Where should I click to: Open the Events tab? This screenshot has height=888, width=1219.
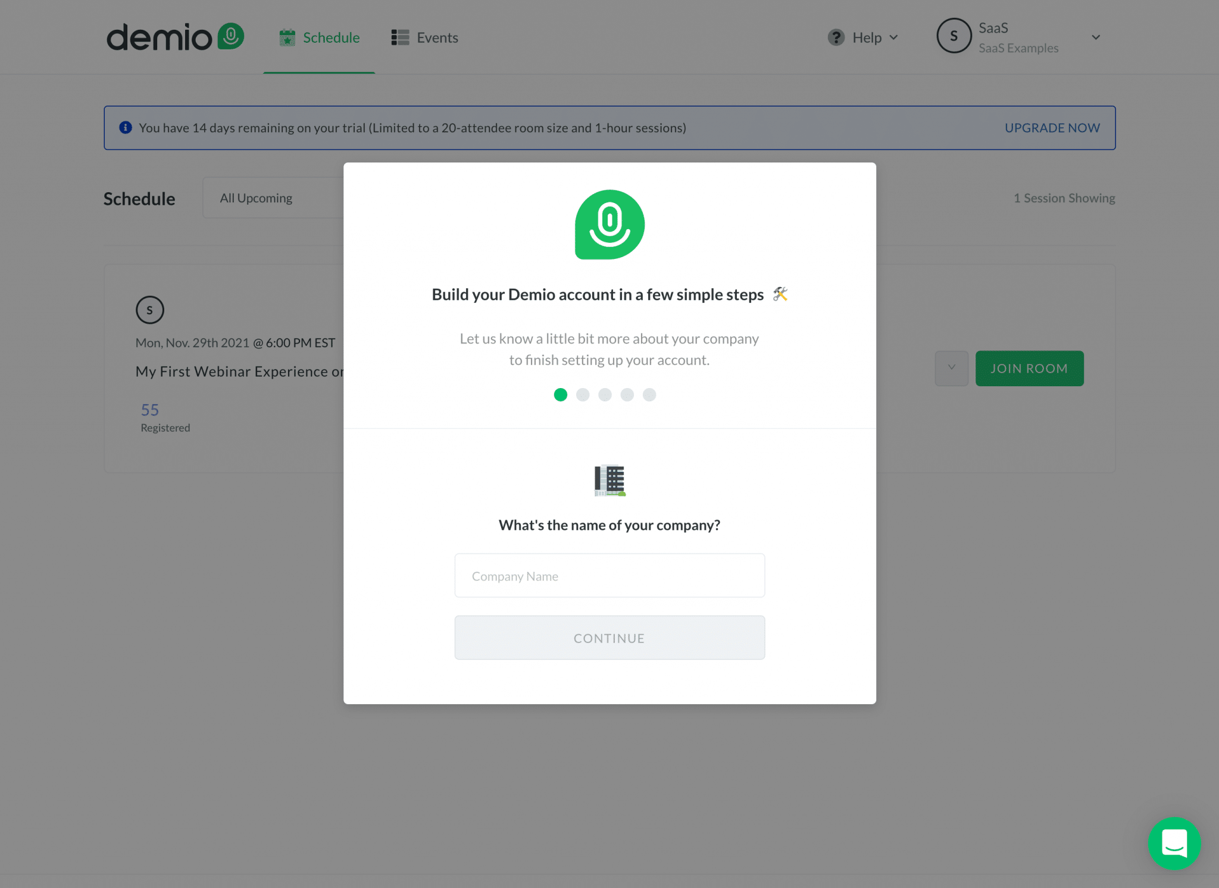[x=424, y=37]
